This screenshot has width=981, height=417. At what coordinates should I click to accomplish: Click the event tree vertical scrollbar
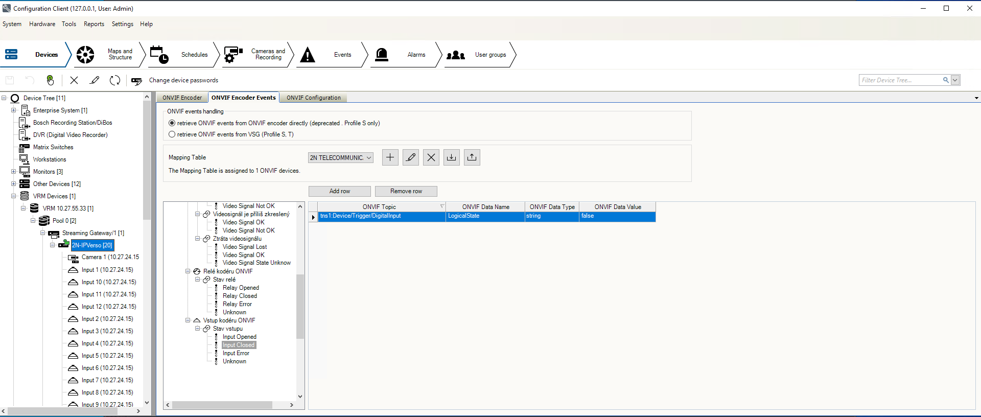[300, 307]
